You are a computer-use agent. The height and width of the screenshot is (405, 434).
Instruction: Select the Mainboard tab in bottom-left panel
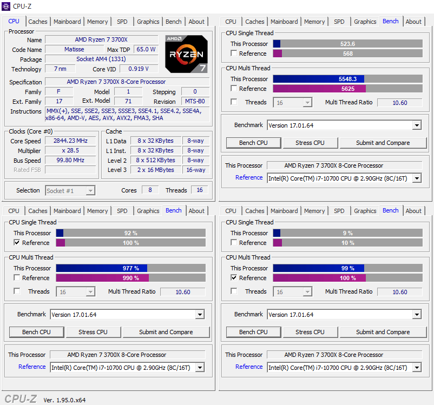(x=67, y=211)
